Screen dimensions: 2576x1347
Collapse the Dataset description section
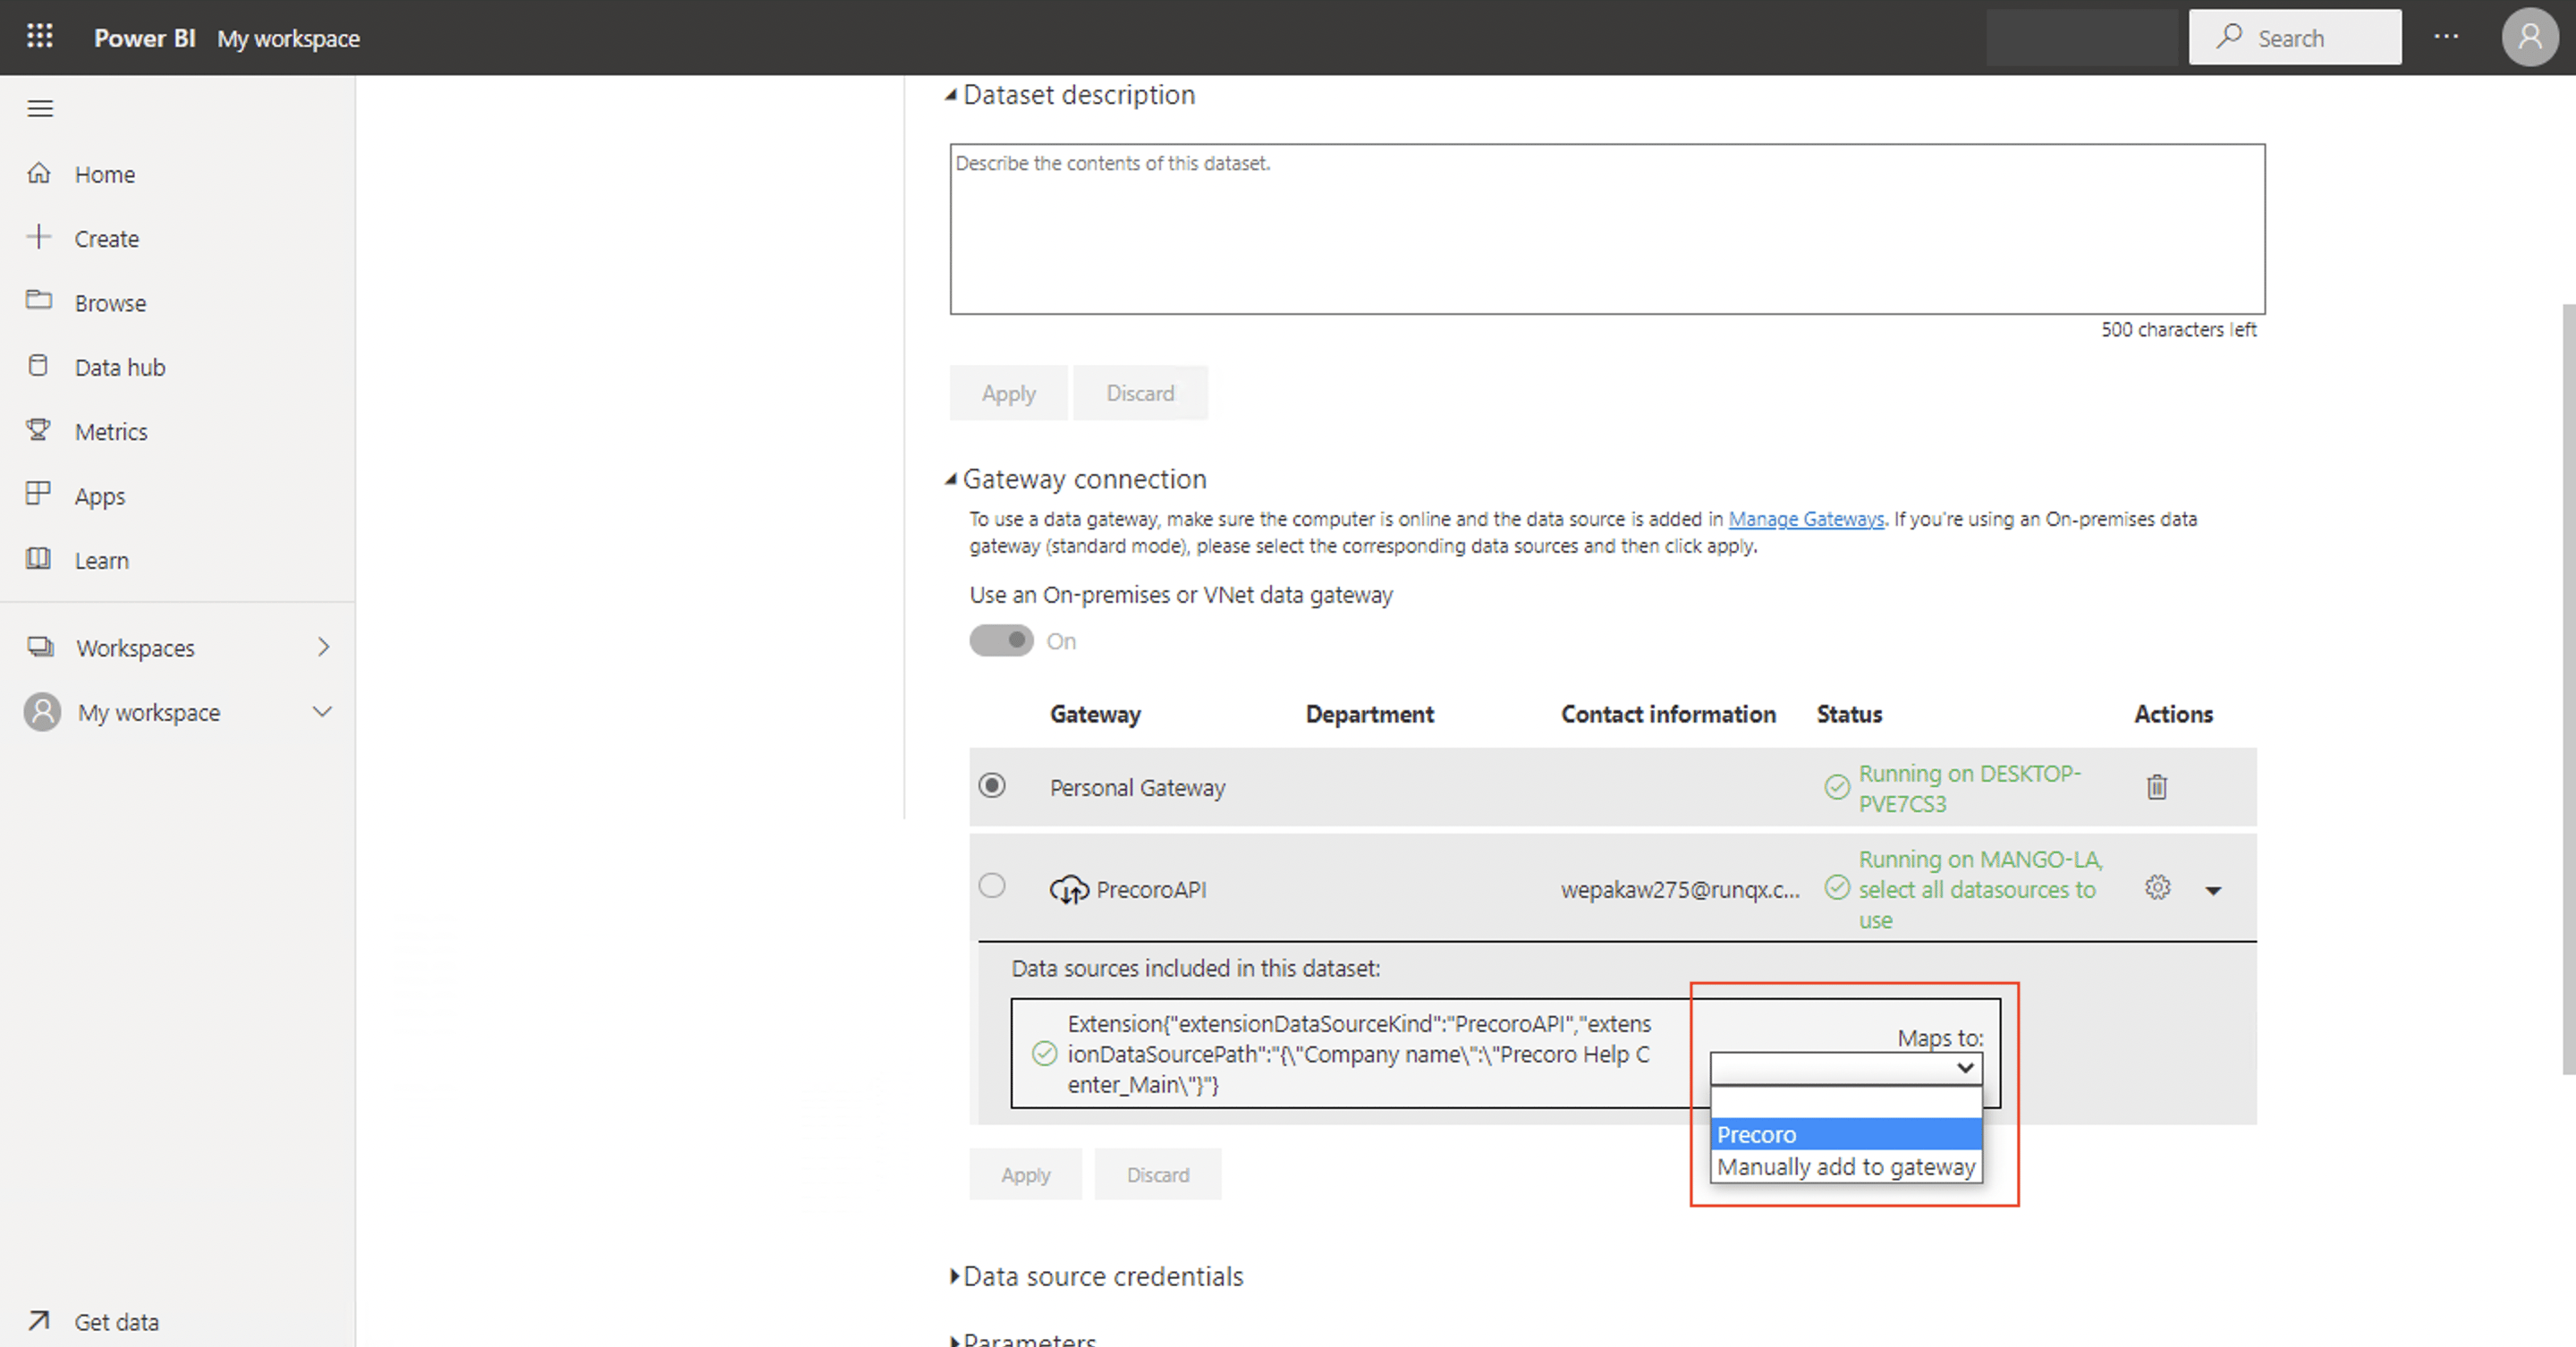[951, 95]
